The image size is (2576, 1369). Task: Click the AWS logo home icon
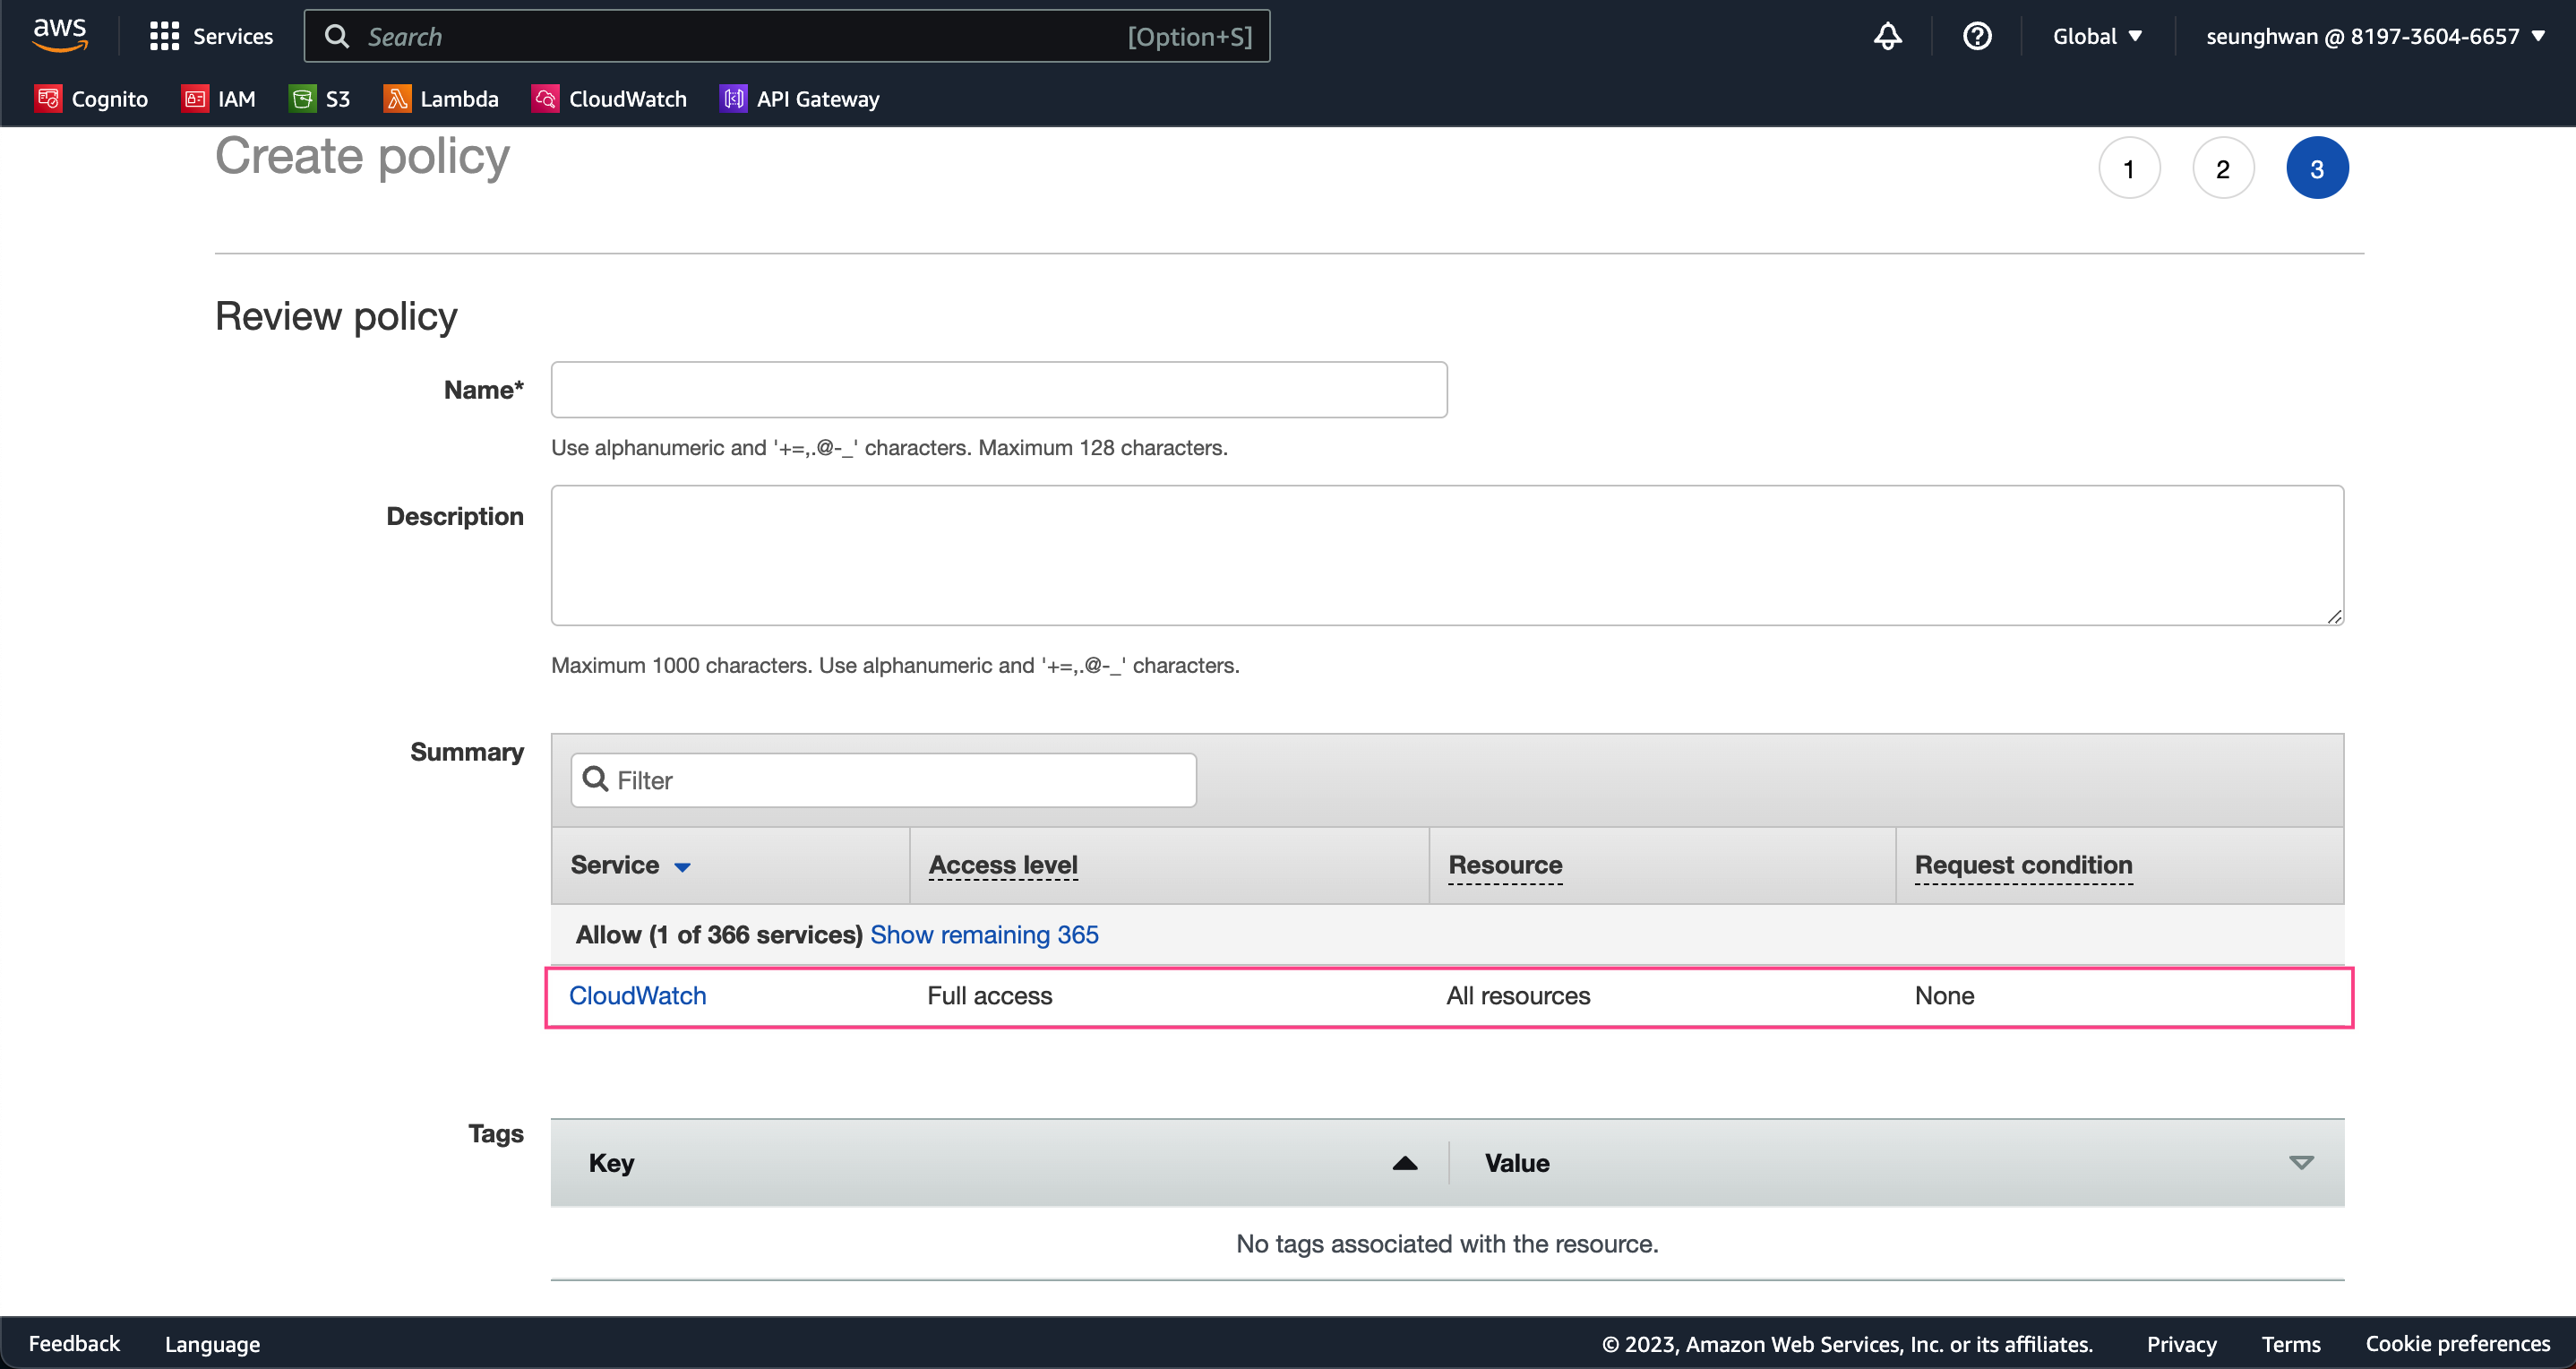(x=60, y=34)
